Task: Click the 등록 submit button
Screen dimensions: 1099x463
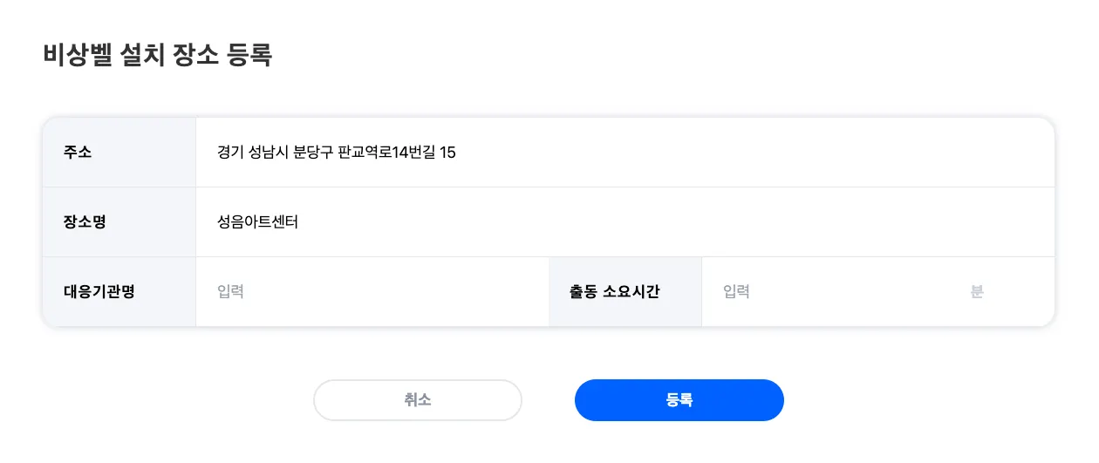Action: point(679,400)
